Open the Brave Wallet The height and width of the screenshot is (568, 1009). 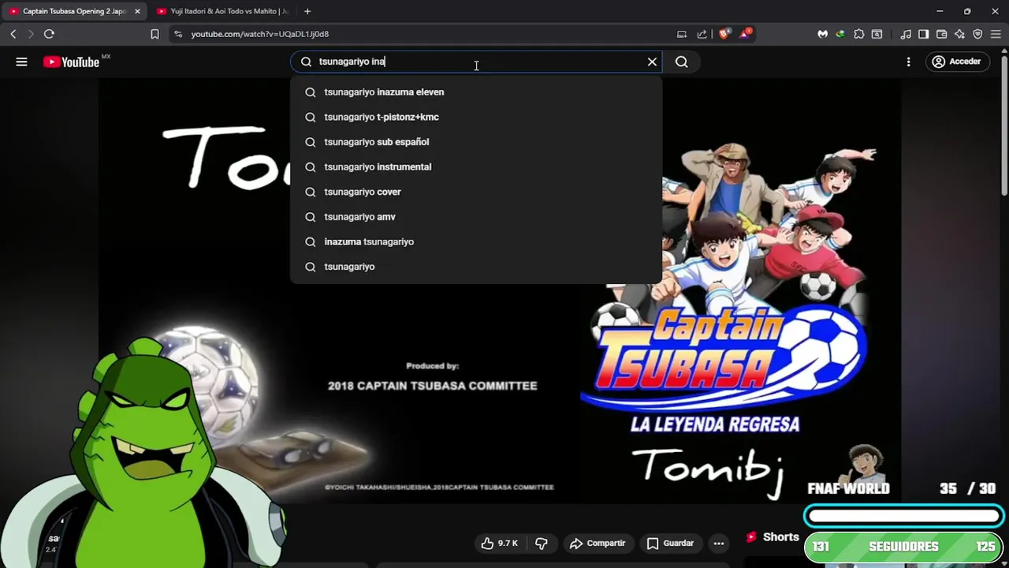(941, 34)
